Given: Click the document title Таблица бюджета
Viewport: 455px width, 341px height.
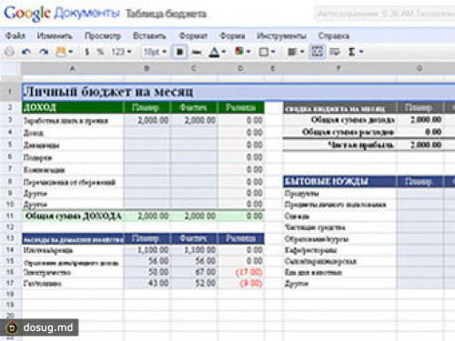Looking at the screenshot, I should click(x=166, y=14).
